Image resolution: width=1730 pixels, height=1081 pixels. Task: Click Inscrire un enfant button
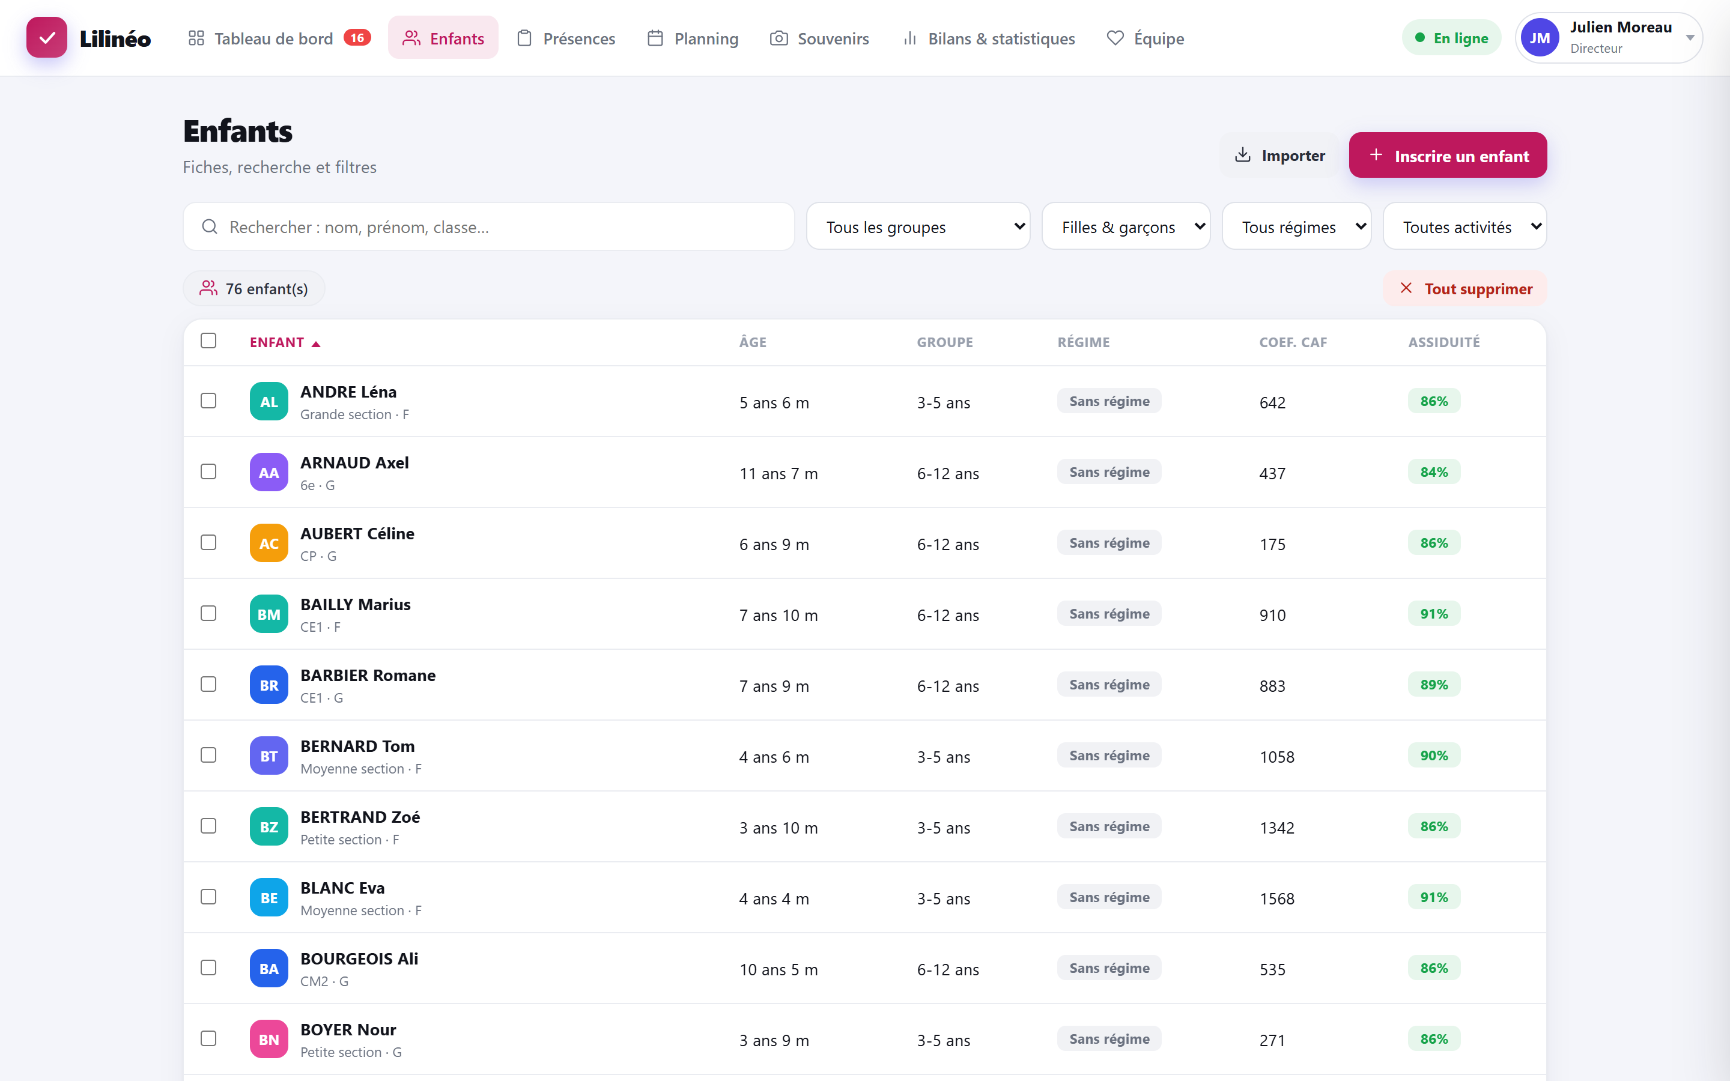tap(1448, 155)
